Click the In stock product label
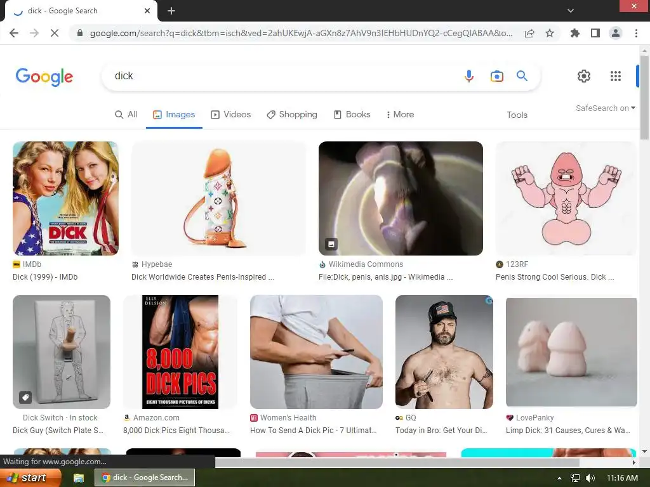This screenshot has width=650, height=487. pos(83,418)
